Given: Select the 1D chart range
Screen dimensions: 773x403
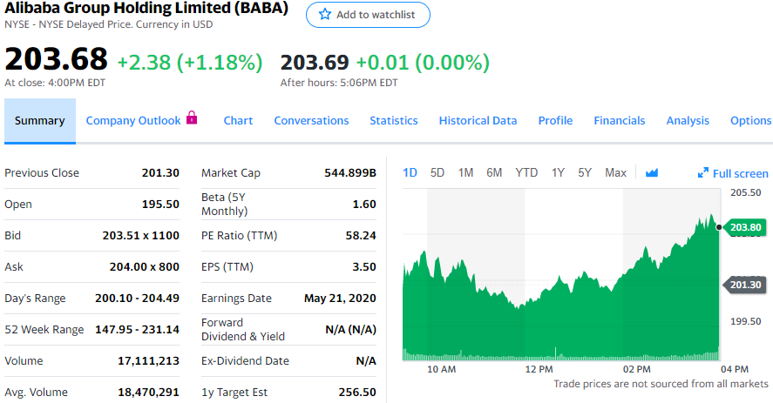Looking at the screenshot, I should [410, 172].
